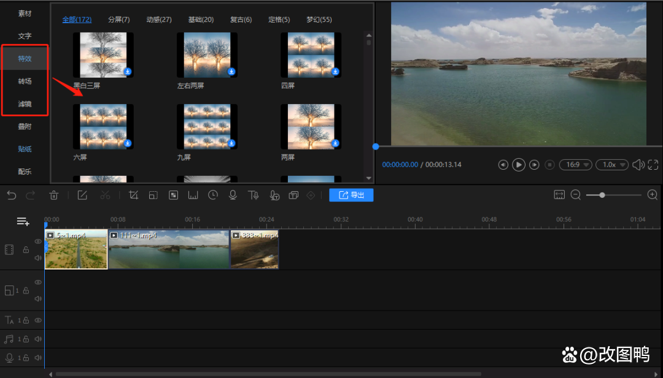Click the duration clock icon
The width and height of the screenshot is (663, 378).
213,195
